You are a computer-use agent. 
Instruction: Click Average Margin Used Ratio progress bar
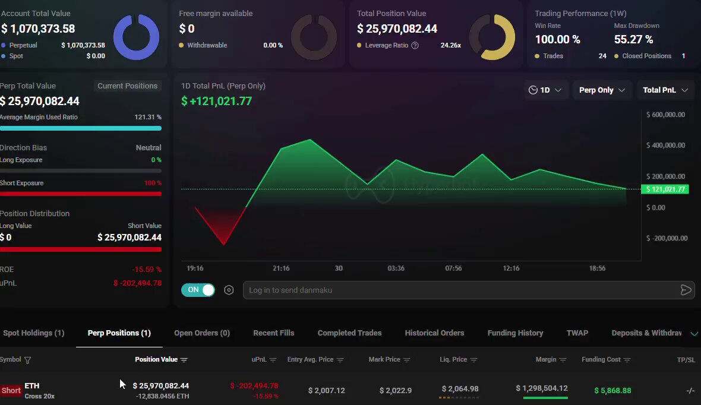point(81,128)
